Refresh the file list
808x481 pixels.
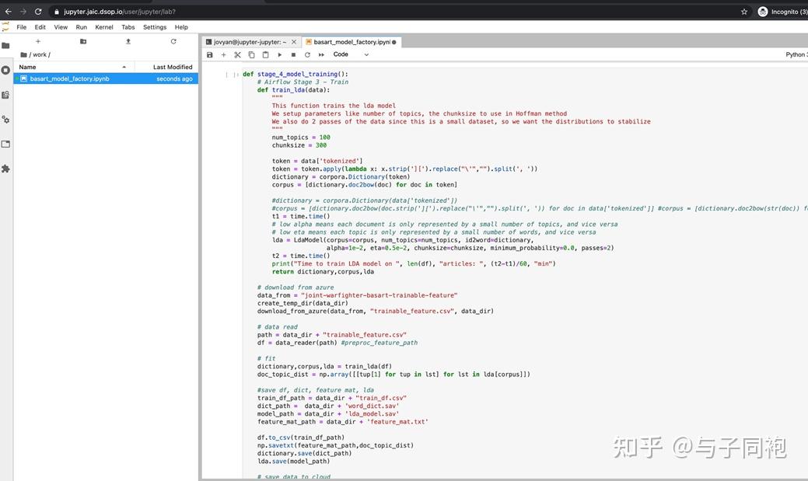click(x=173, y=41)
